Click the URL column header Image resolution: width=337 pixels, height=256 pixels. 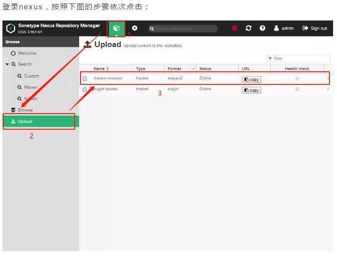pos(254,69)
